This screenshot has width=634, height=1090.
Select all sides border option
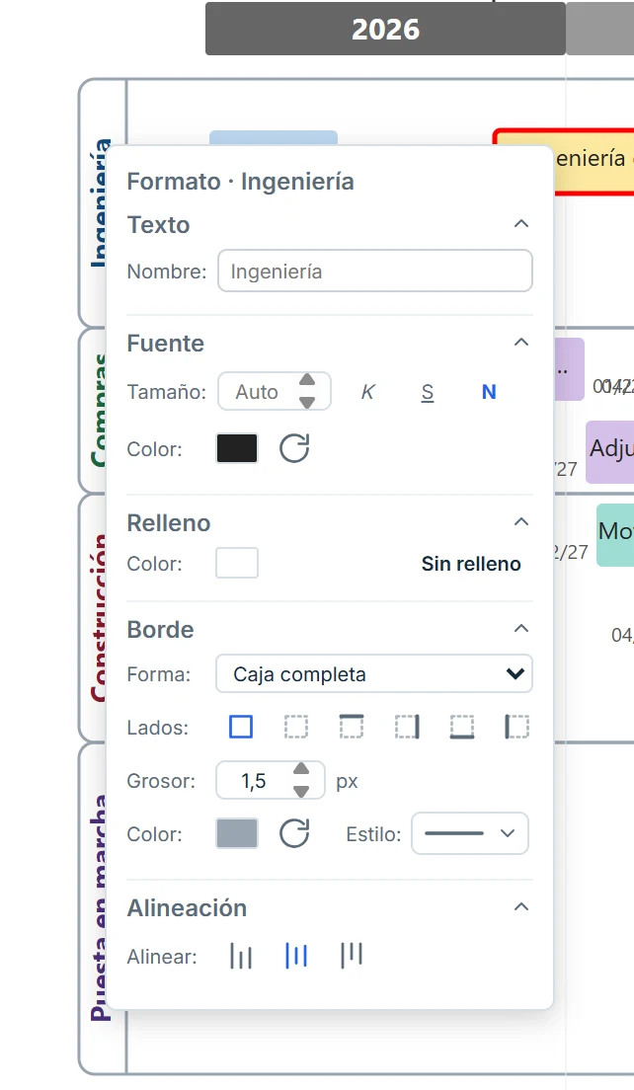tap(241, 727)
